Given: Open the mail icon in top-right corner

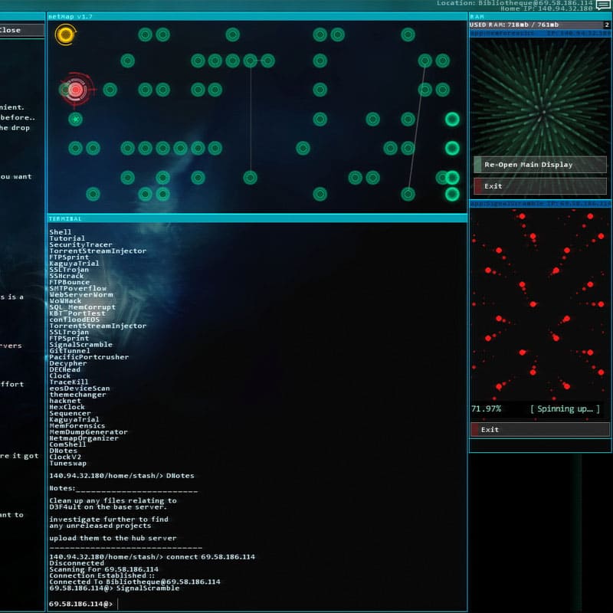Looking at the screenshot, I should (x=603, y=5).
